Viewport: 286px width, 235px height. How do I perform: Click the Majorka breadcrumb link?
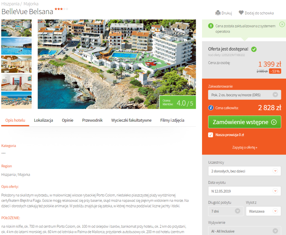(31, 4)
